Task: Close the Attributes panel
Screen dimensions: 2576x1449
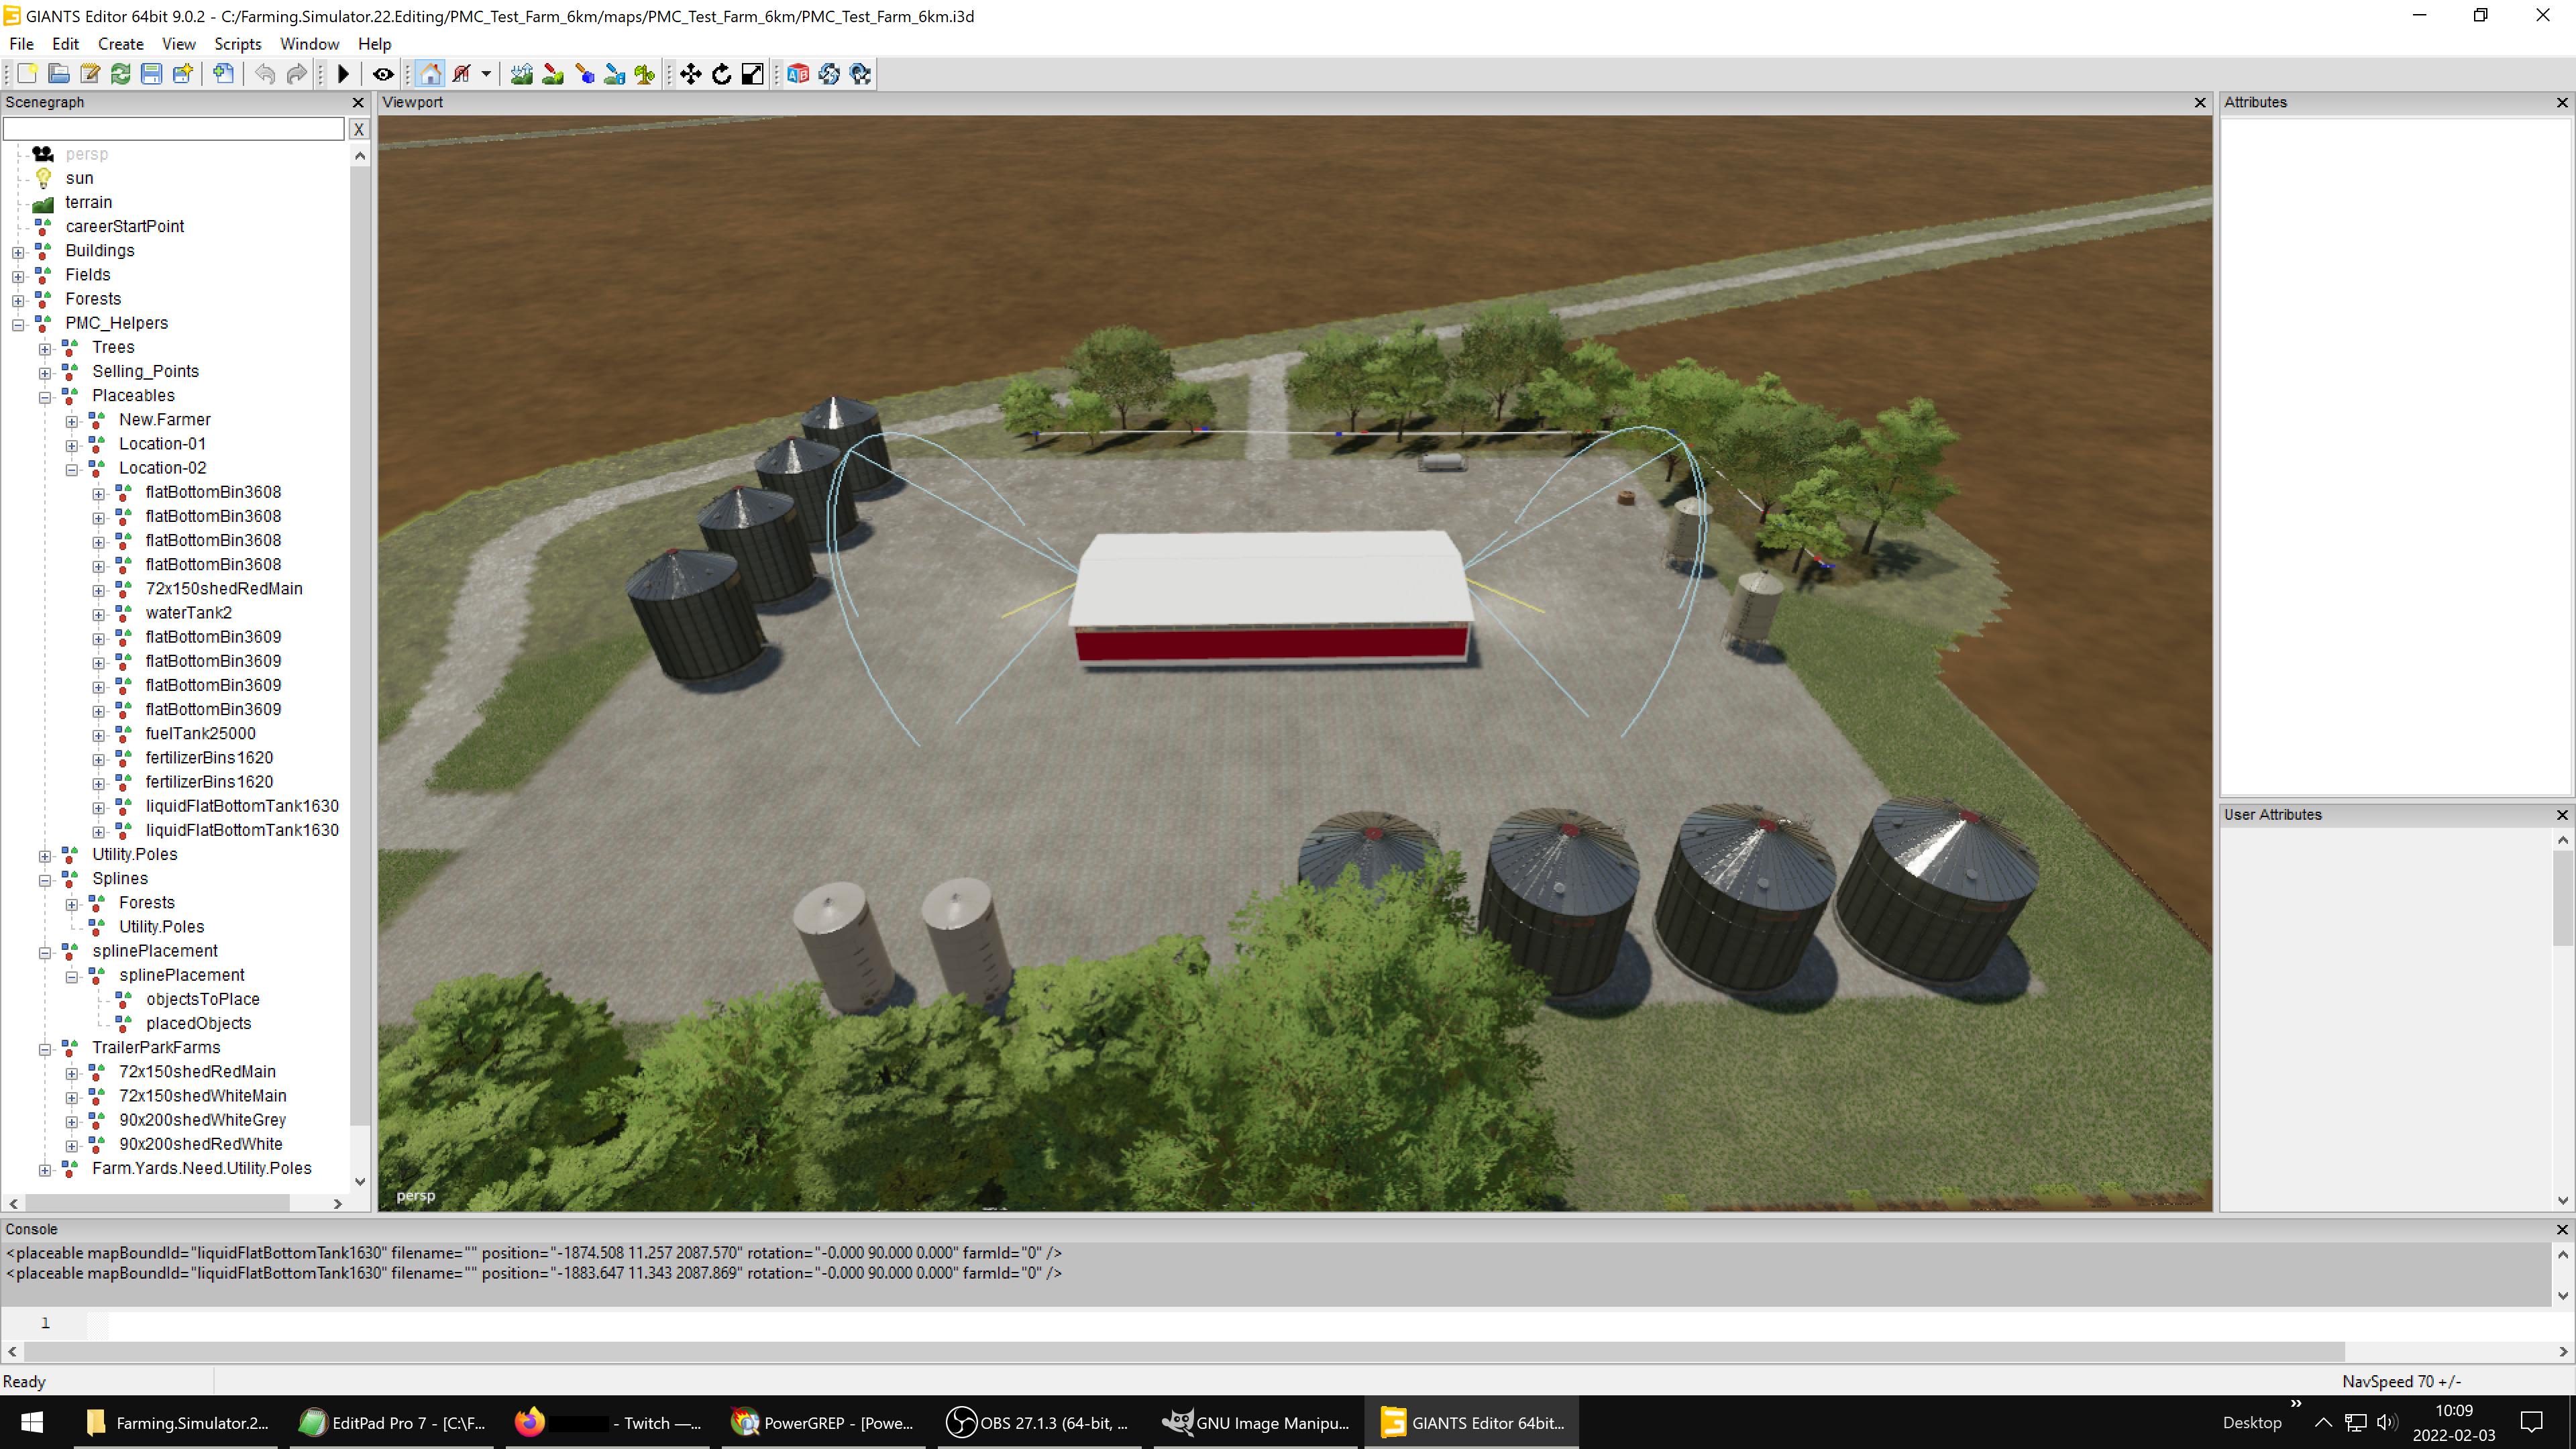Action: coord(2562,102)
